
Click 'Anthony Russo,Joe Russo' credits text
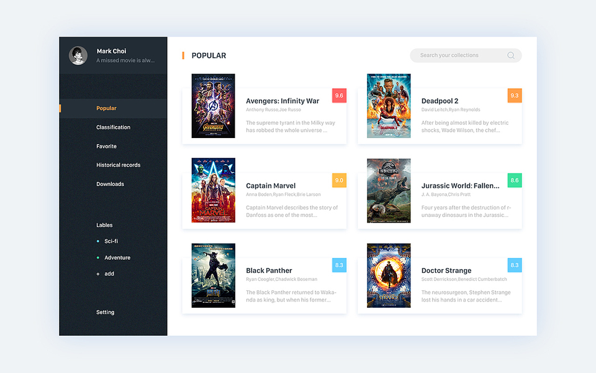[273, 110]
